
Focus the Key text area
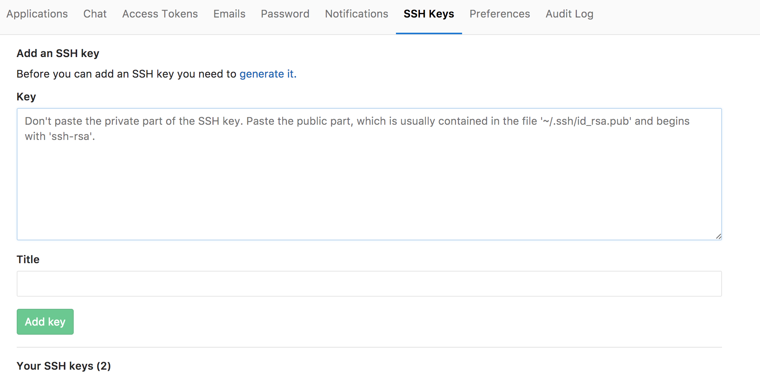tap(369, 174)
